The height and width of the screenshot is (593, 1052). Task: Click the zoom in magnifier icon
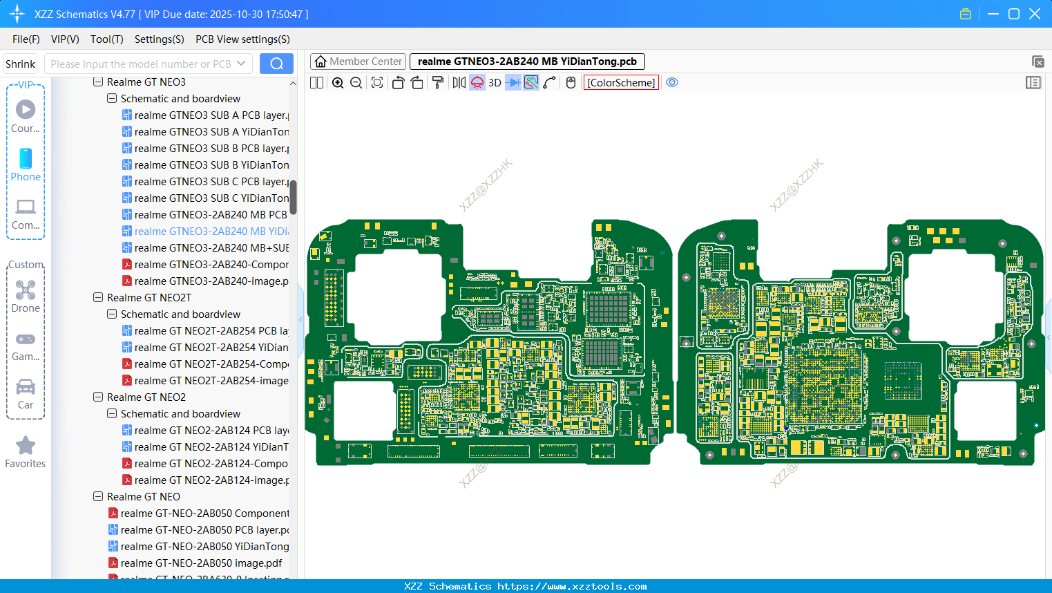(338, 83)
